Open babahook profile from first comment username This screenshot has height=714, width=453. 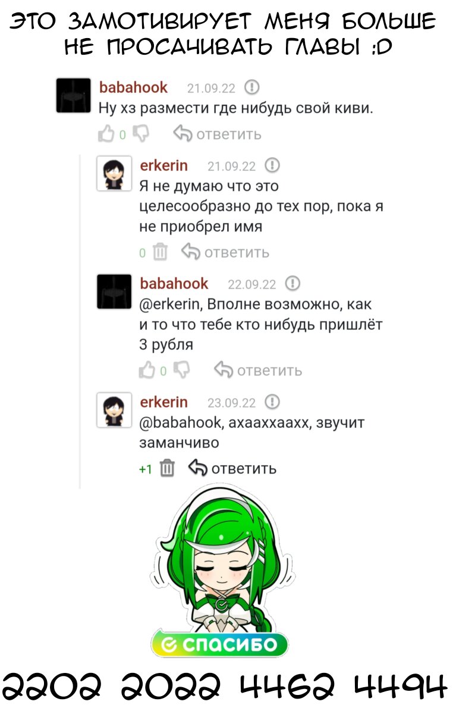point(133,88)
